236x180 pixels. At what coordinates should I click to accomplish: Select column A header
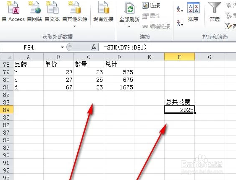coord(28,57)
